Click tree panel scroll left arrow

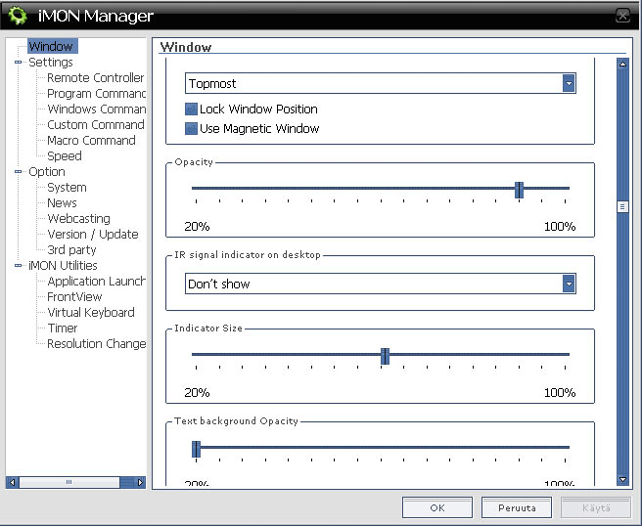coord(13,482)
